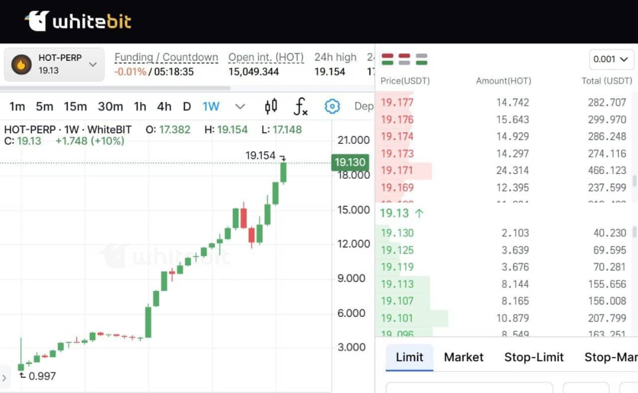Click the funding rate -0.01% value
Image resolution: width=638 pixels, height=393 pixels.
[130, 72]
